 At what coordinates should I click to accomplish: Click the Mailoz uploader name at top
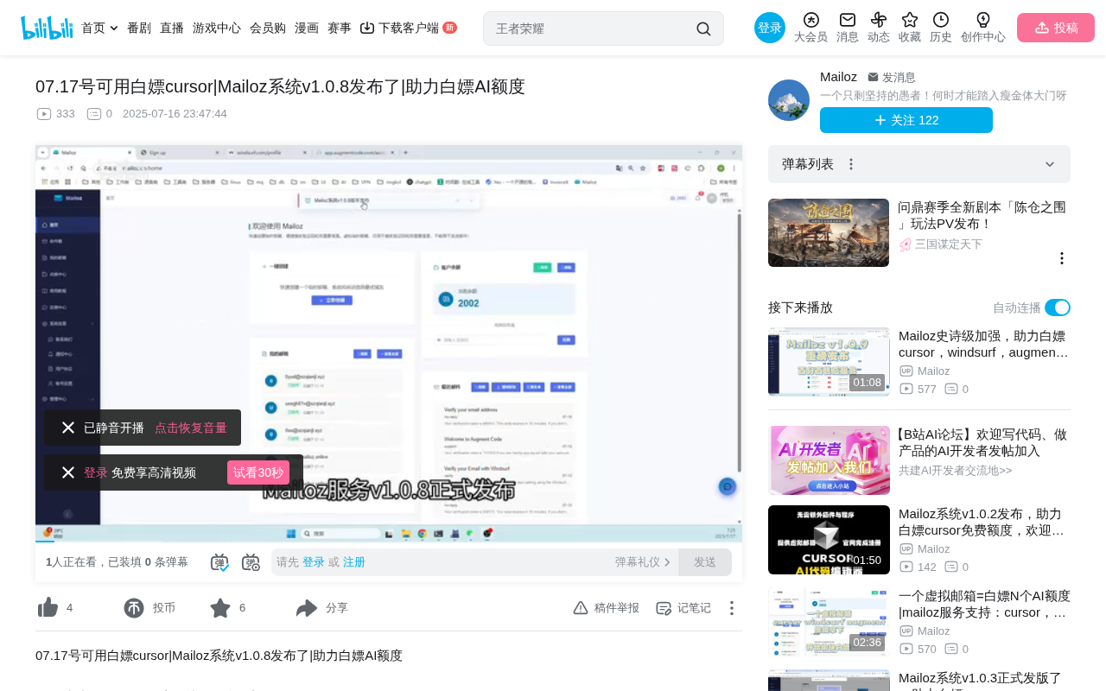838,77
